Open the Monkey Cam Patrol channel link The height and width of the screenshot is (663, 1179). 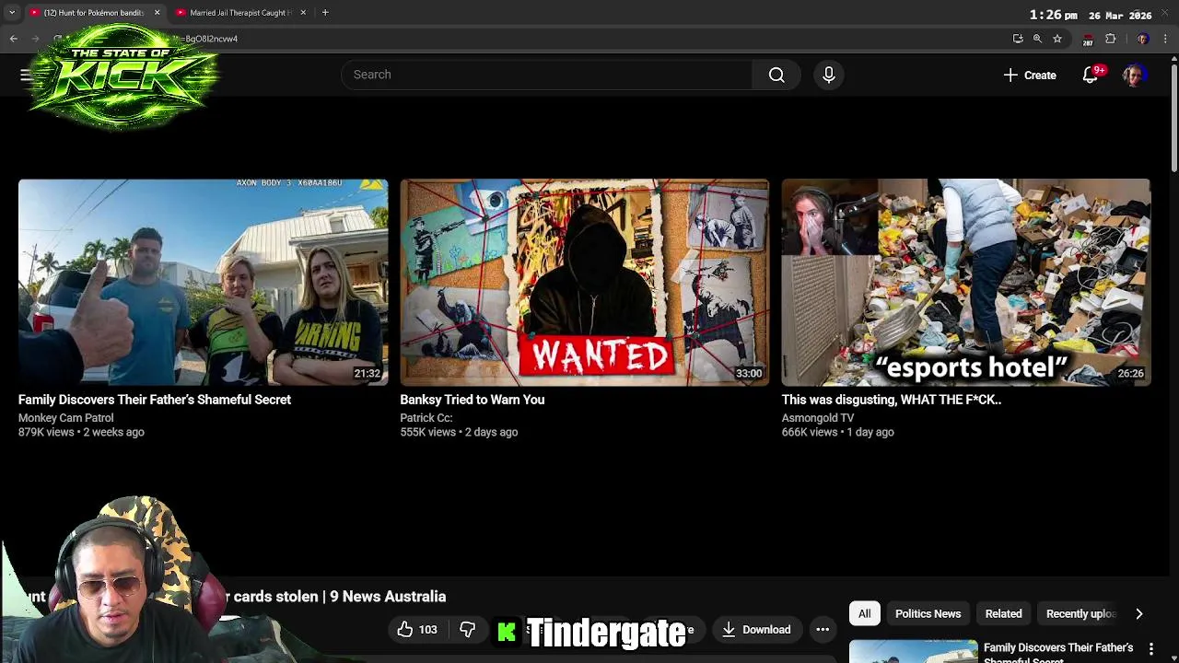(x=65, y=418)
